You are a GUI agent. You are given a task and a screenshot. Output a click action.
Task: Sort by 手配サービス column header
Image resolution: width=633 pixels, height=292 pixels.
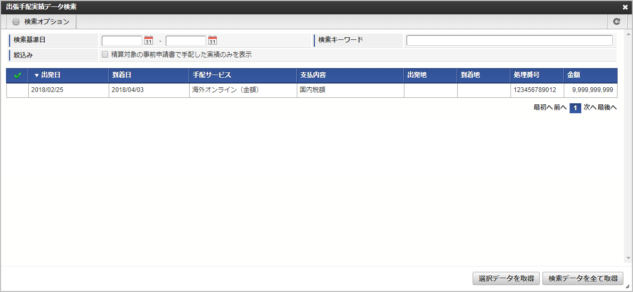pos(212,75)
